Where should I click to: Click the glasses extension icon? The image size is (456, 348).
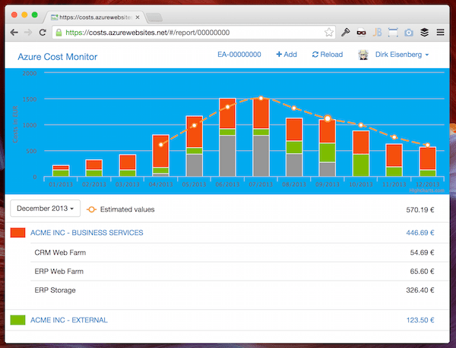click(361, 33)
